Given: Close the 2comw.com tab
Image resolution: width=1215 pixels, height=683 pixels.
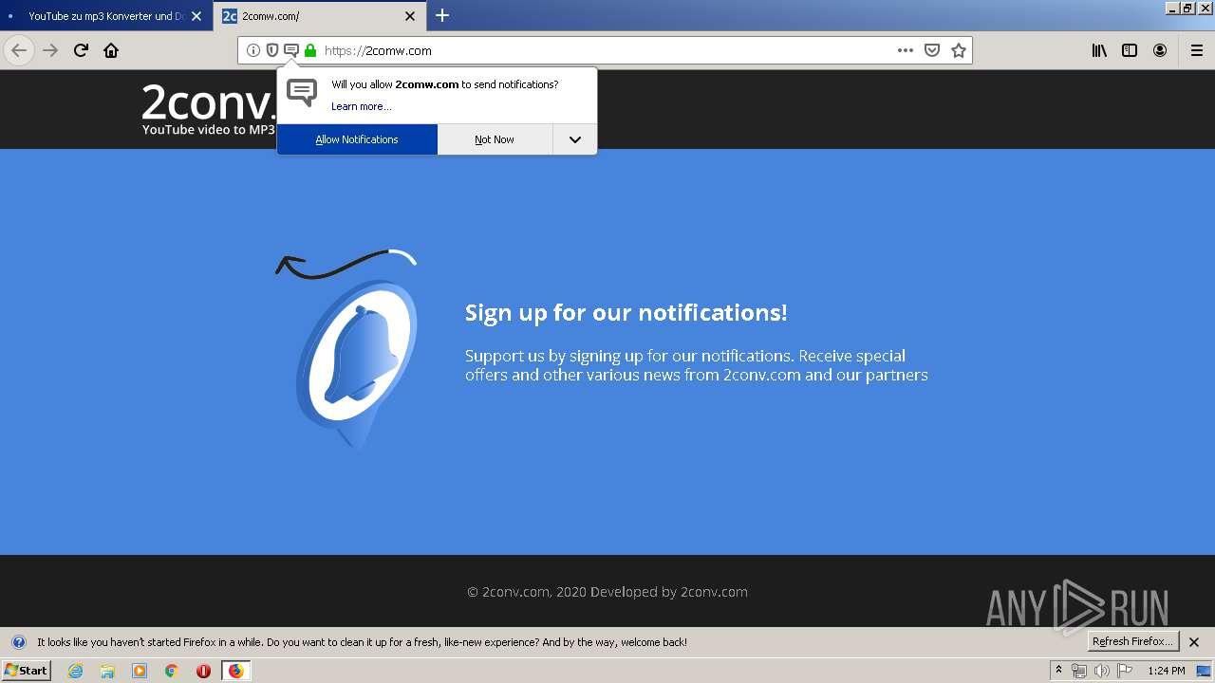Looking at the screenshot, I should (x=410, y=16).
